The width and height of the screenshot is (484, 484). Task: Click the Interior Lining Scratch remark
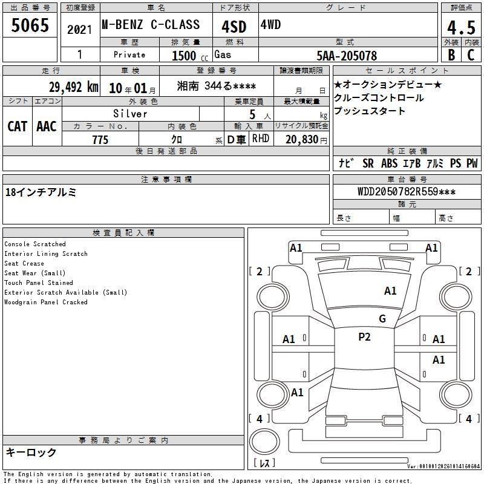click(x=46, y=253)
